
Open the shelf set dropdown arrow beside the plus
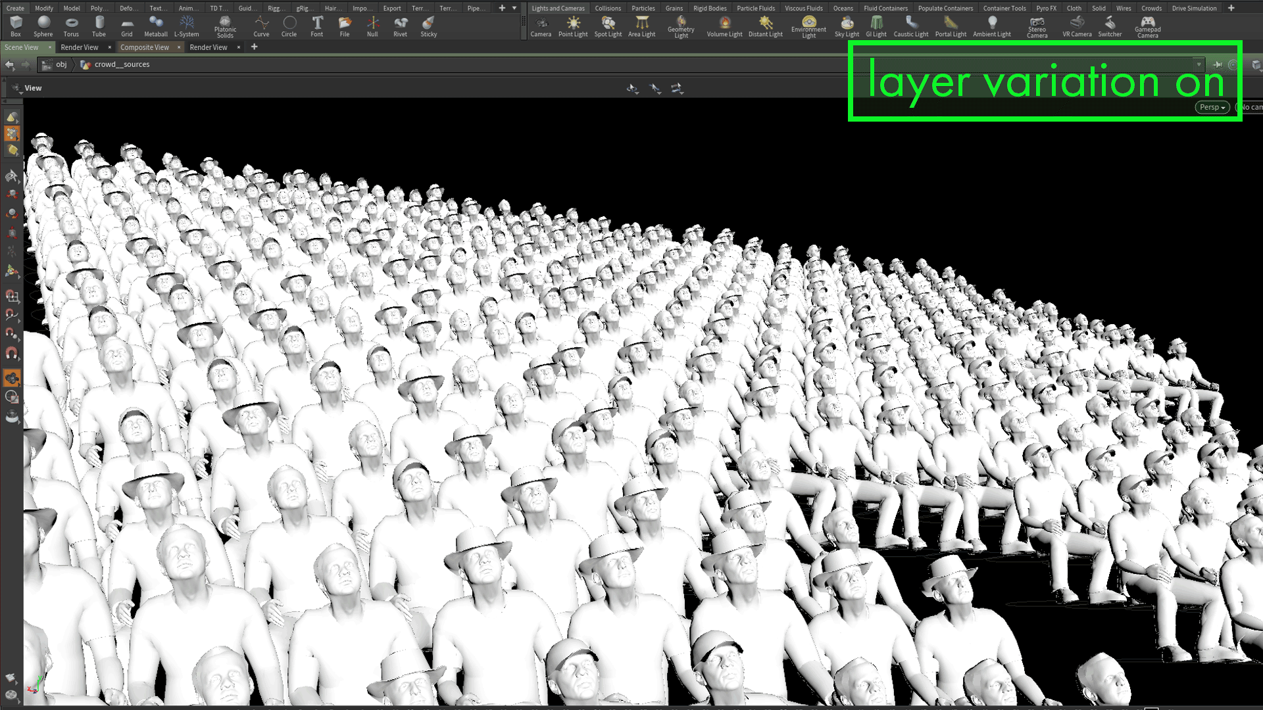[x=514, y=8]
